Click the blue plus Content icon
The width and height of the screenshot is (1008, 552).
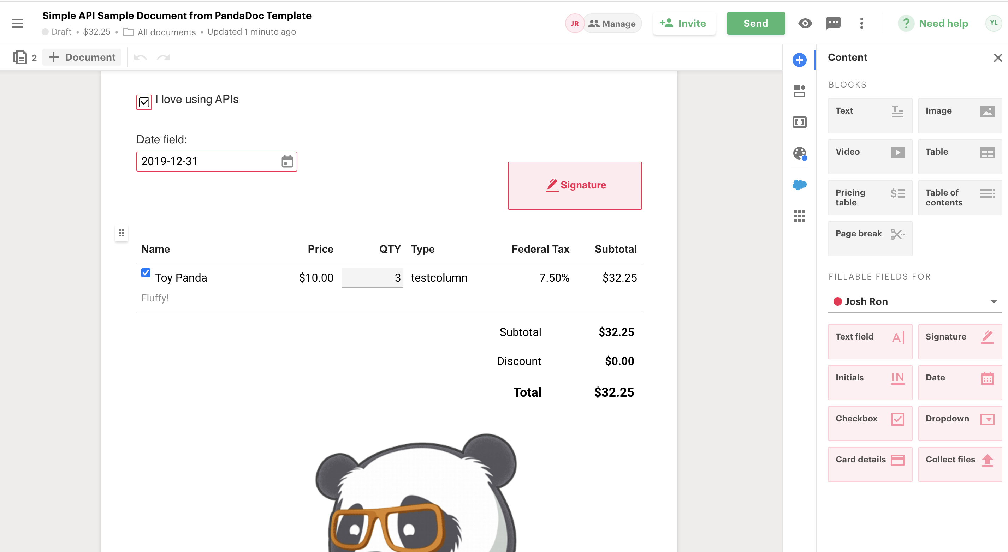(x=799, y=60)
